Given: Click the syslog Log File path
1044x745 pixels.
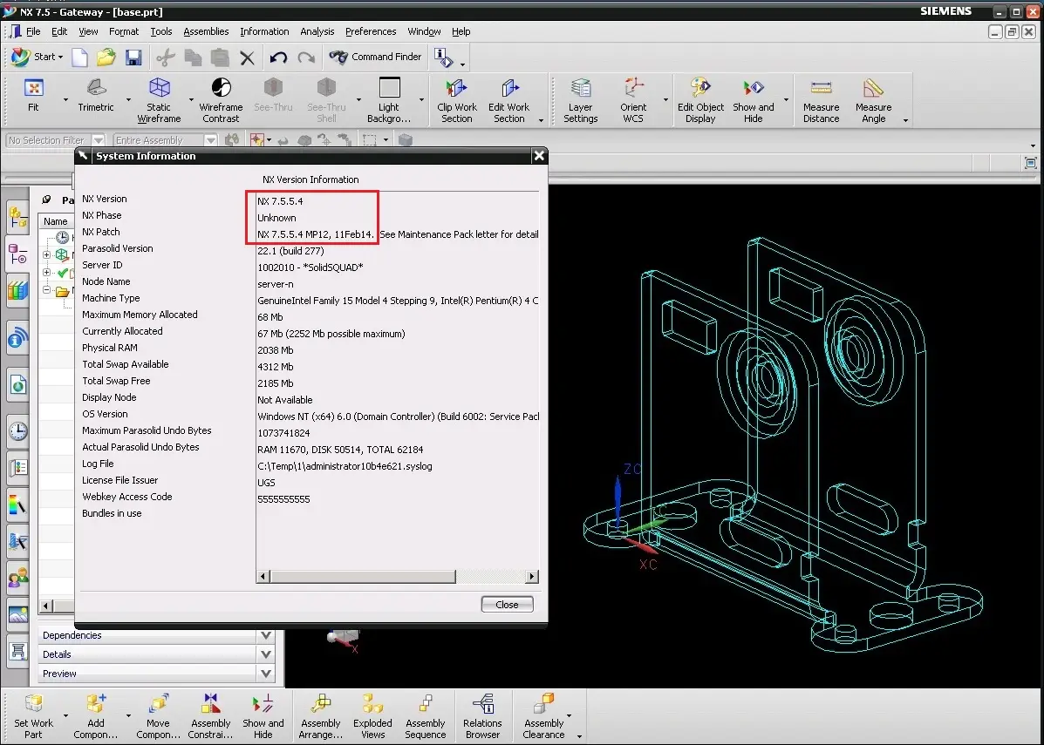Looking at the screenshot, I should coord(345,466).
